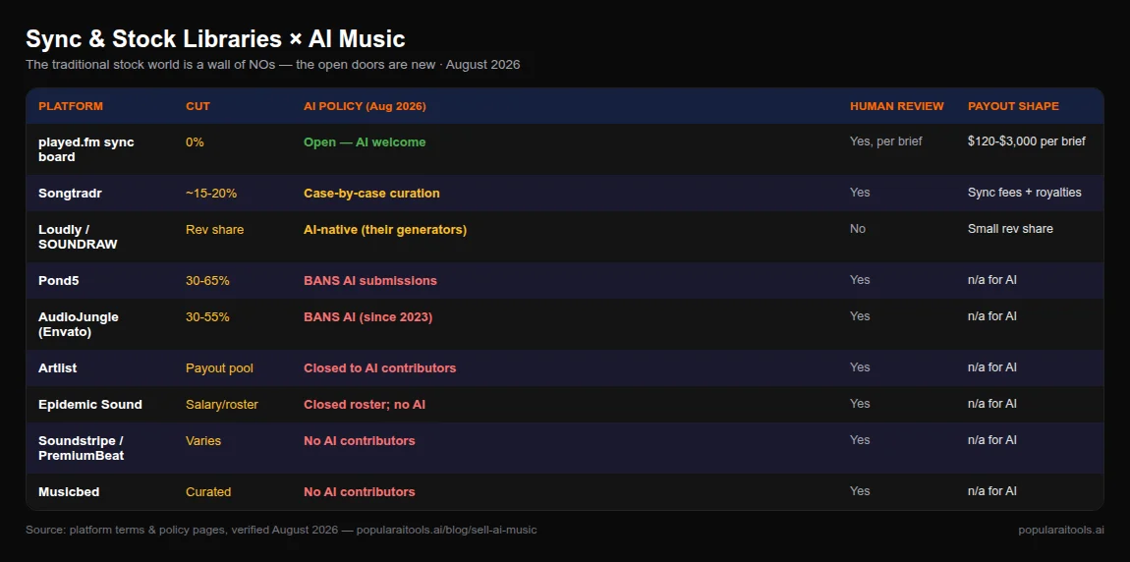Click the 0% cut value
1130x562 pixels.
click(x=195, y=141)
